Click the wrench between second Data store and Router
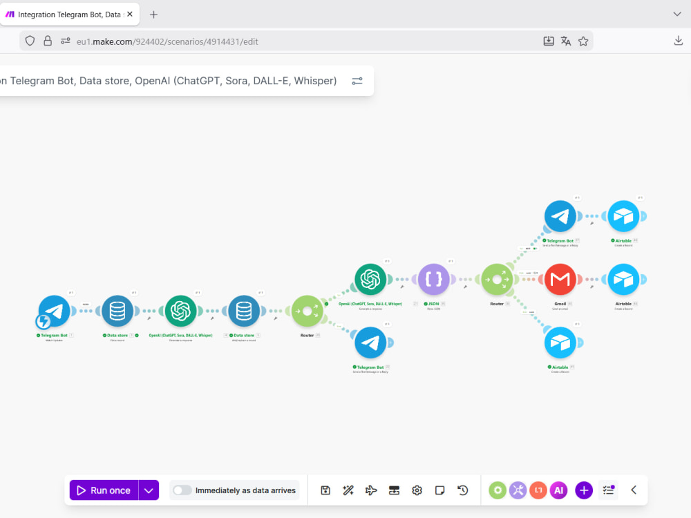The image size is (691, 518). click(276, 318)
